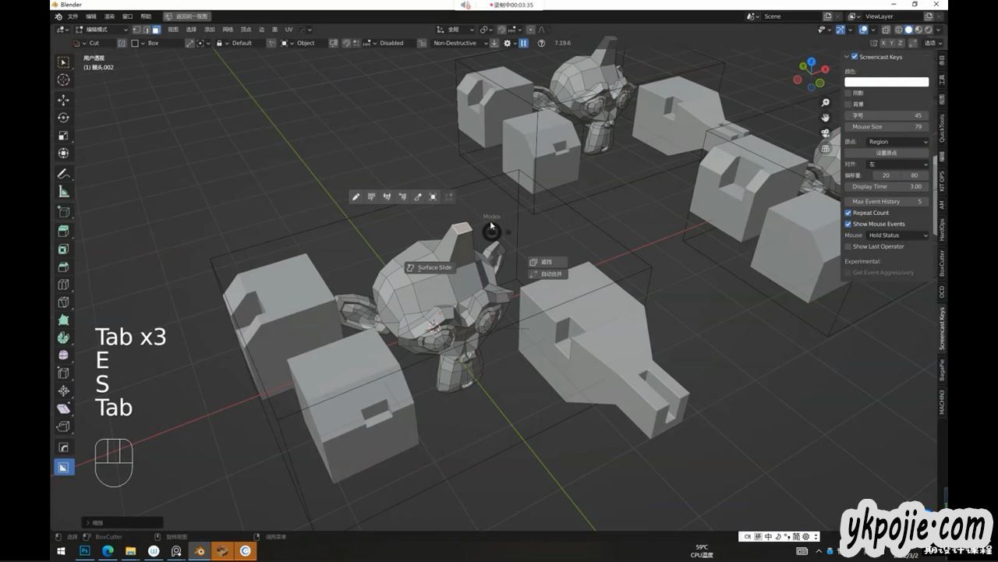Click the zoom magnifier viewport icon
The image size is (998, 562).
825,103
